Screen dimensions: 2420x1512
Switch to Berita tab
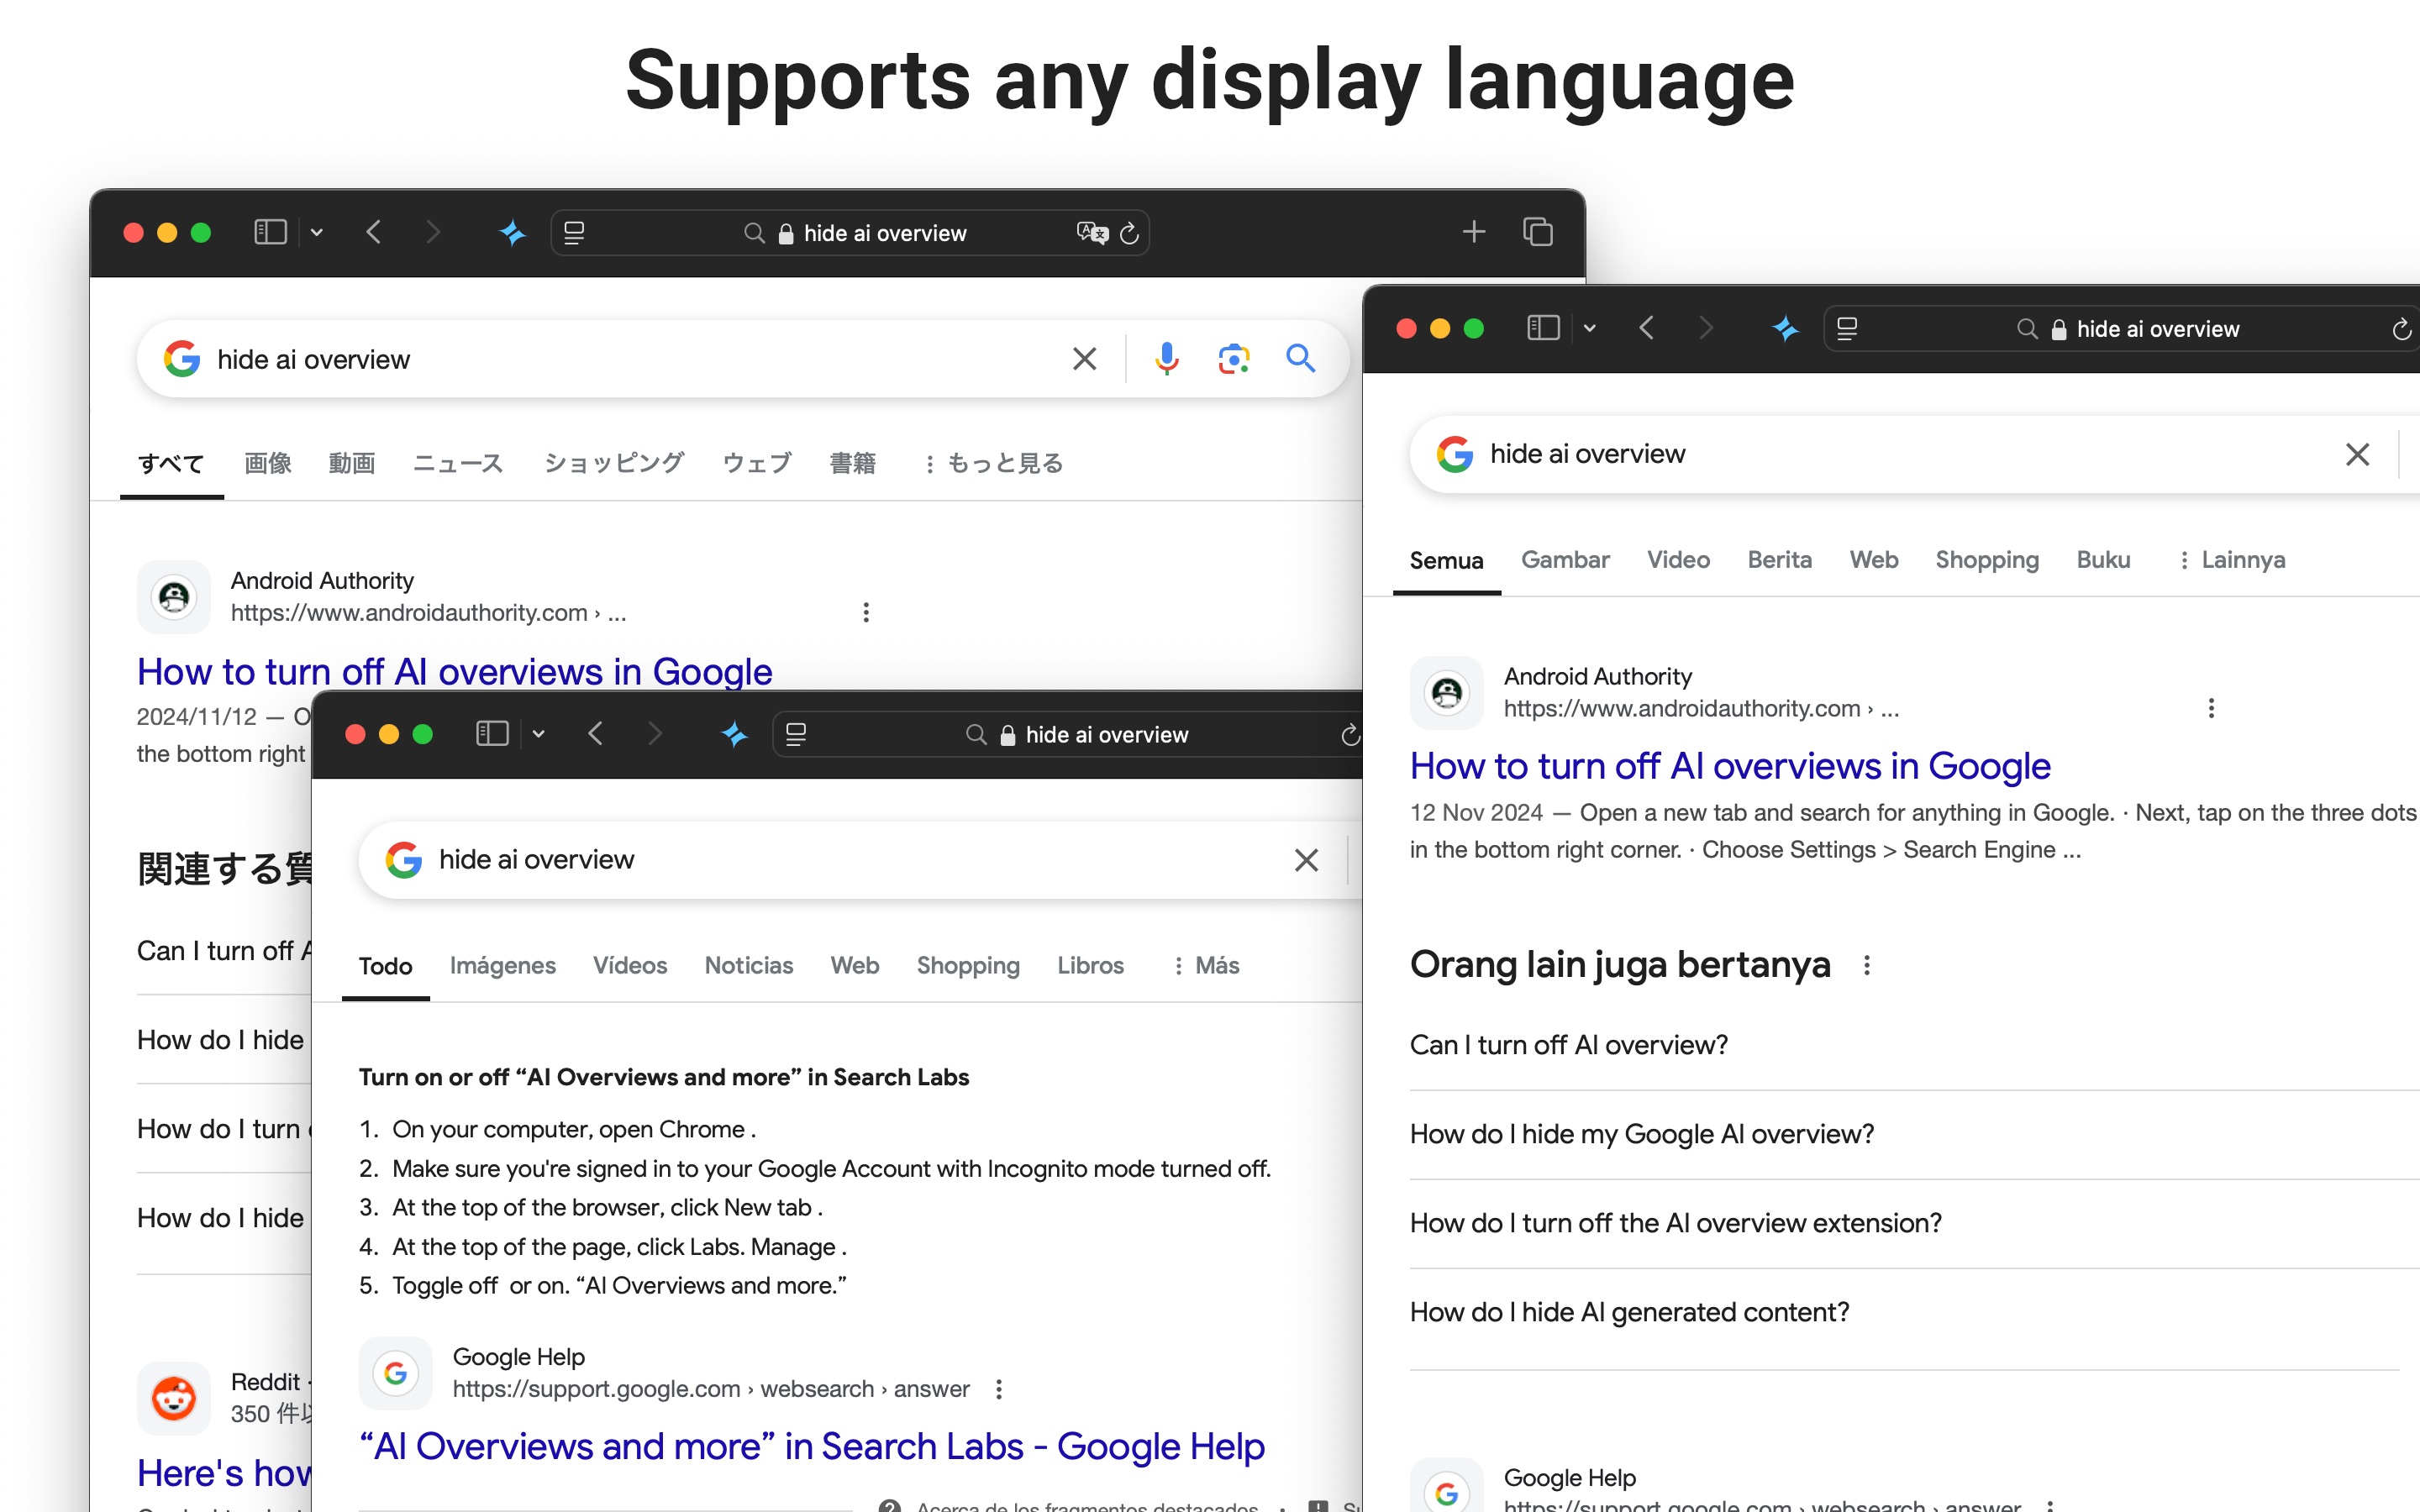click(1779, 560)
